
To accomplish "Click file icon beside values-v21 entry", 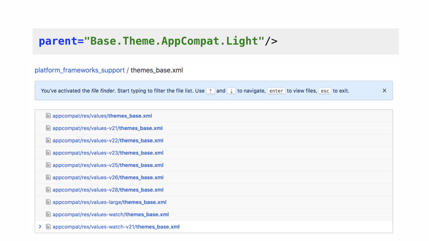I will [x=48, y=128].
